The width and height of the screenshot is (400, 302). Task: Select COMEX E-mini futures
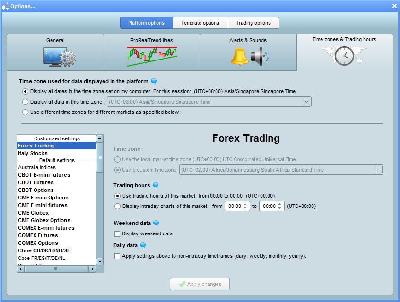coord(56,228)
